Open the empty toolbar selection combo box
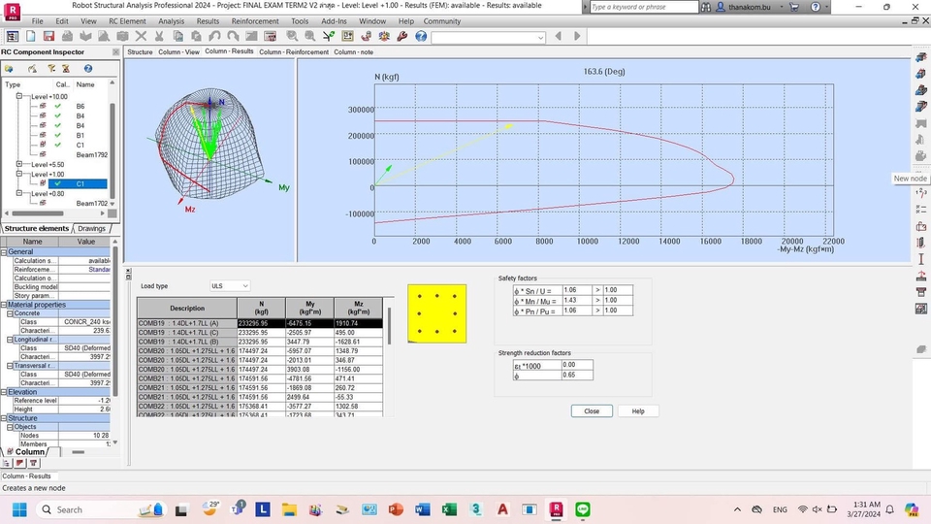931x524 pixels. [488, 37]
